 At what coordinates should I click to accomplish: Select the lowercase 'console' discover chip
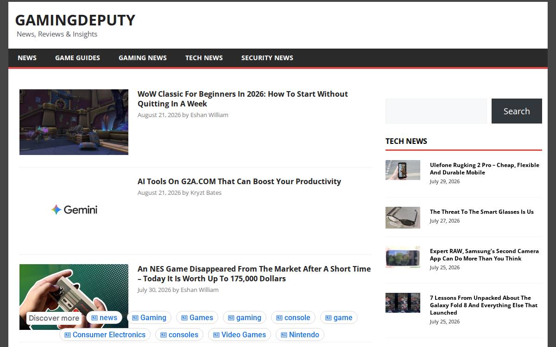pos(293,317)
